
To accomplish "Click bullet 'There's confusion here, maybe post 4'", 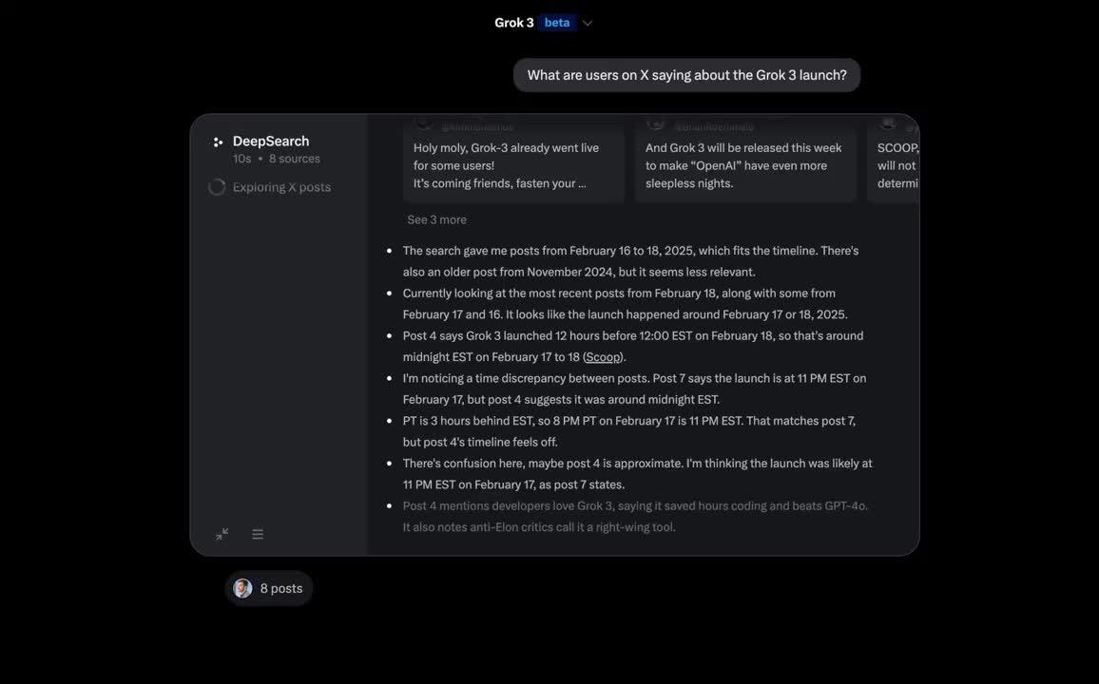I will pyautogui.click(x=638, y=474).
